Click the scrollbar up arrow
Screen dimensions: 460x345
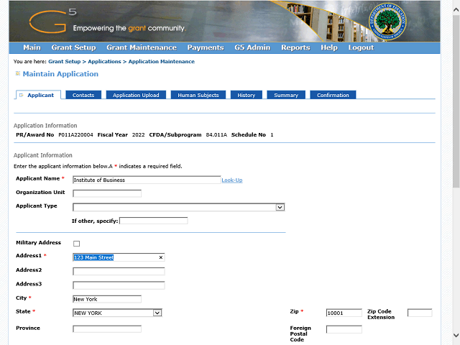tap(456, 9)
